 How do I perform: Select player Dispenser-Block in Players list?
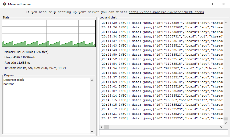coord(14,80)
